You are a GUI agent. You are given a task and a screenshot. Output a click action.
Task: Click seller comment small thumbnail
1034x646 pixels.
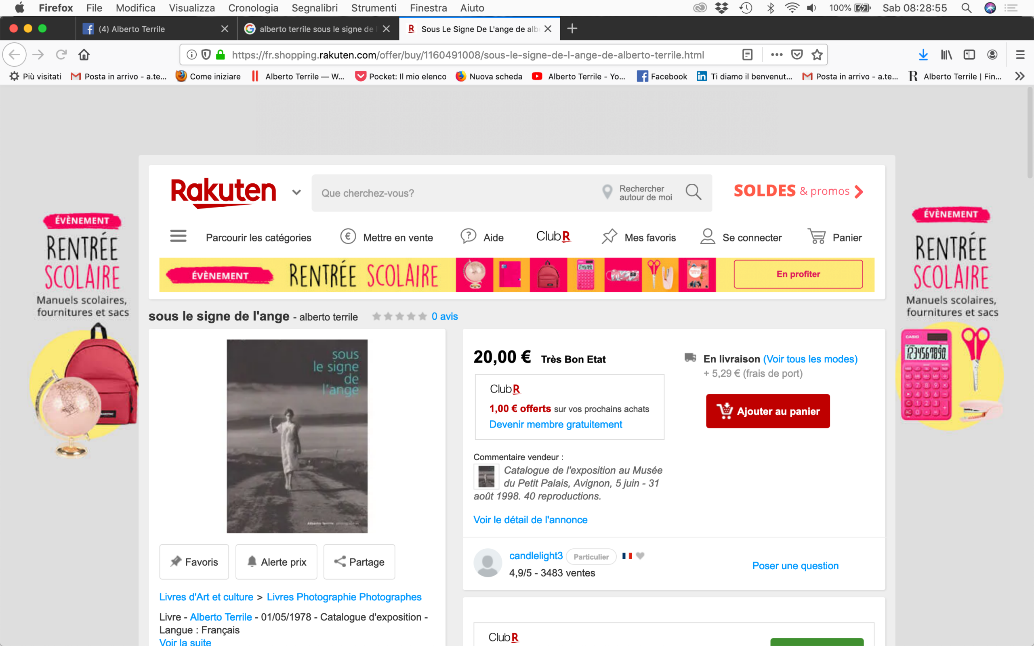[x=486, y=476]
